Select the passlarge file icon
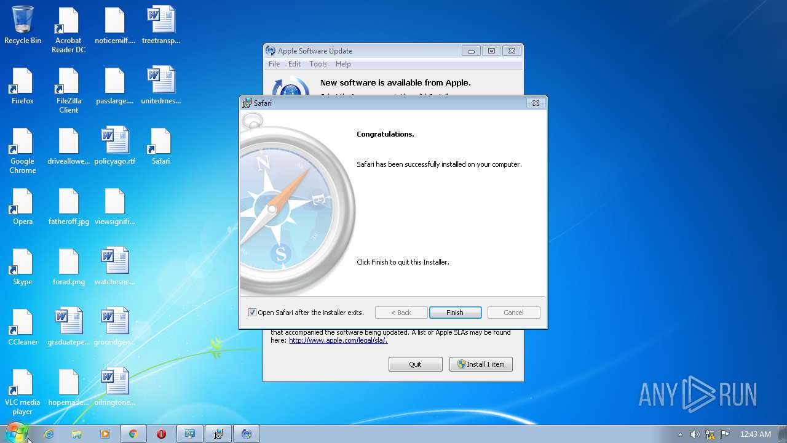Image resolution: width=787 pixels, height=443 pixels. click(x=114, y=86)
